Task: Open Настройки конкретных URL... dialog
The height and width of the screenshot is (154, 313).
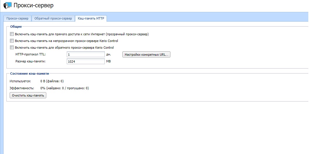Action: pos(146,55)
